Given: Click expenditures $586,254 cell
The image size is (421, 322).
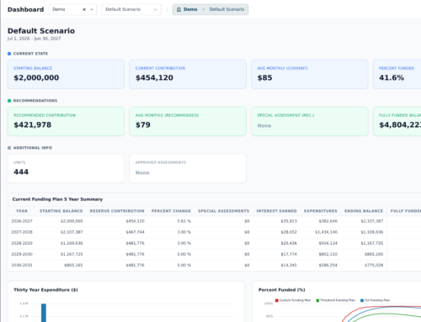Looking at the screenshot, I should 328,265.
